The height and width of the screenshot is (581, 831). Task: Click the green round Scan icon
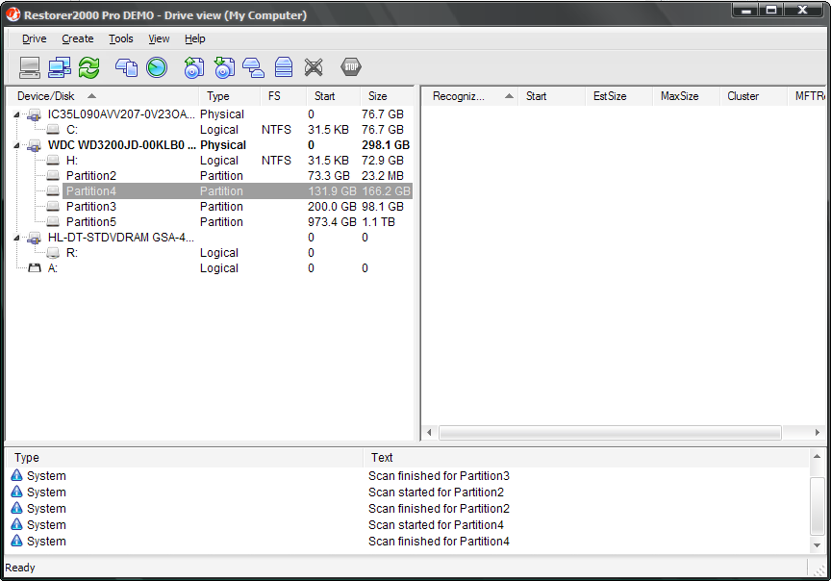click(x=157, y=67)
